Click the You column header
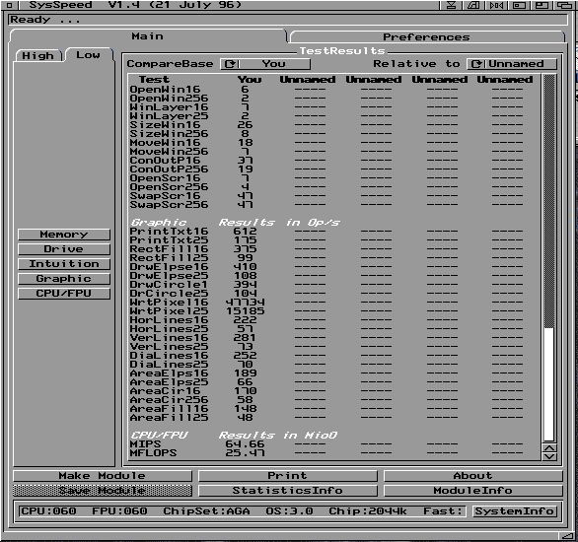The width and height of the screenshot is (578, 542). [x=250, y=80]
